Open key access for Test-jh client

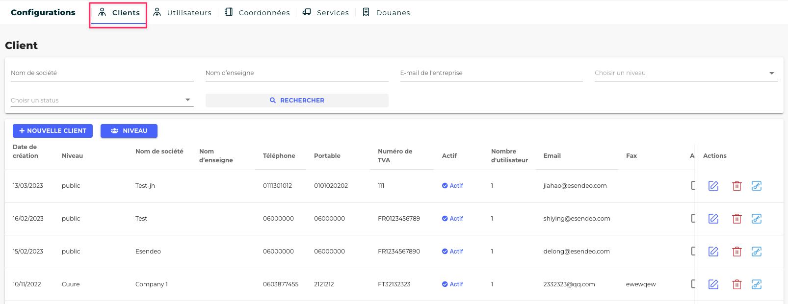click(x=756, y=186)
